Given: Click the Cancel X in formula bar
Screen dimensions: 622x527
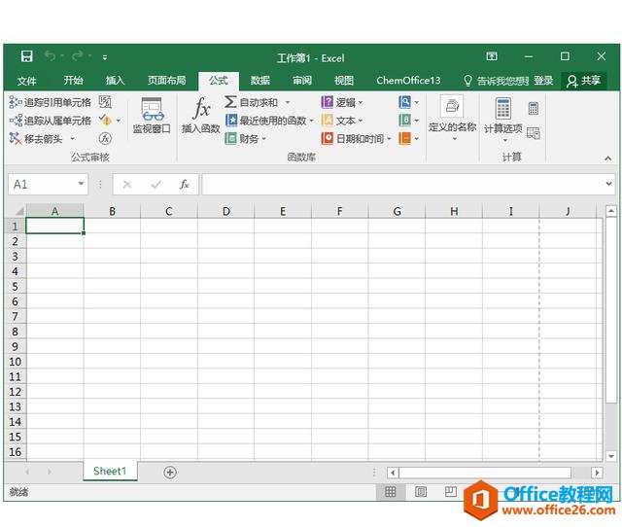Looking at the screenshot, I should [x=127, y=185].
